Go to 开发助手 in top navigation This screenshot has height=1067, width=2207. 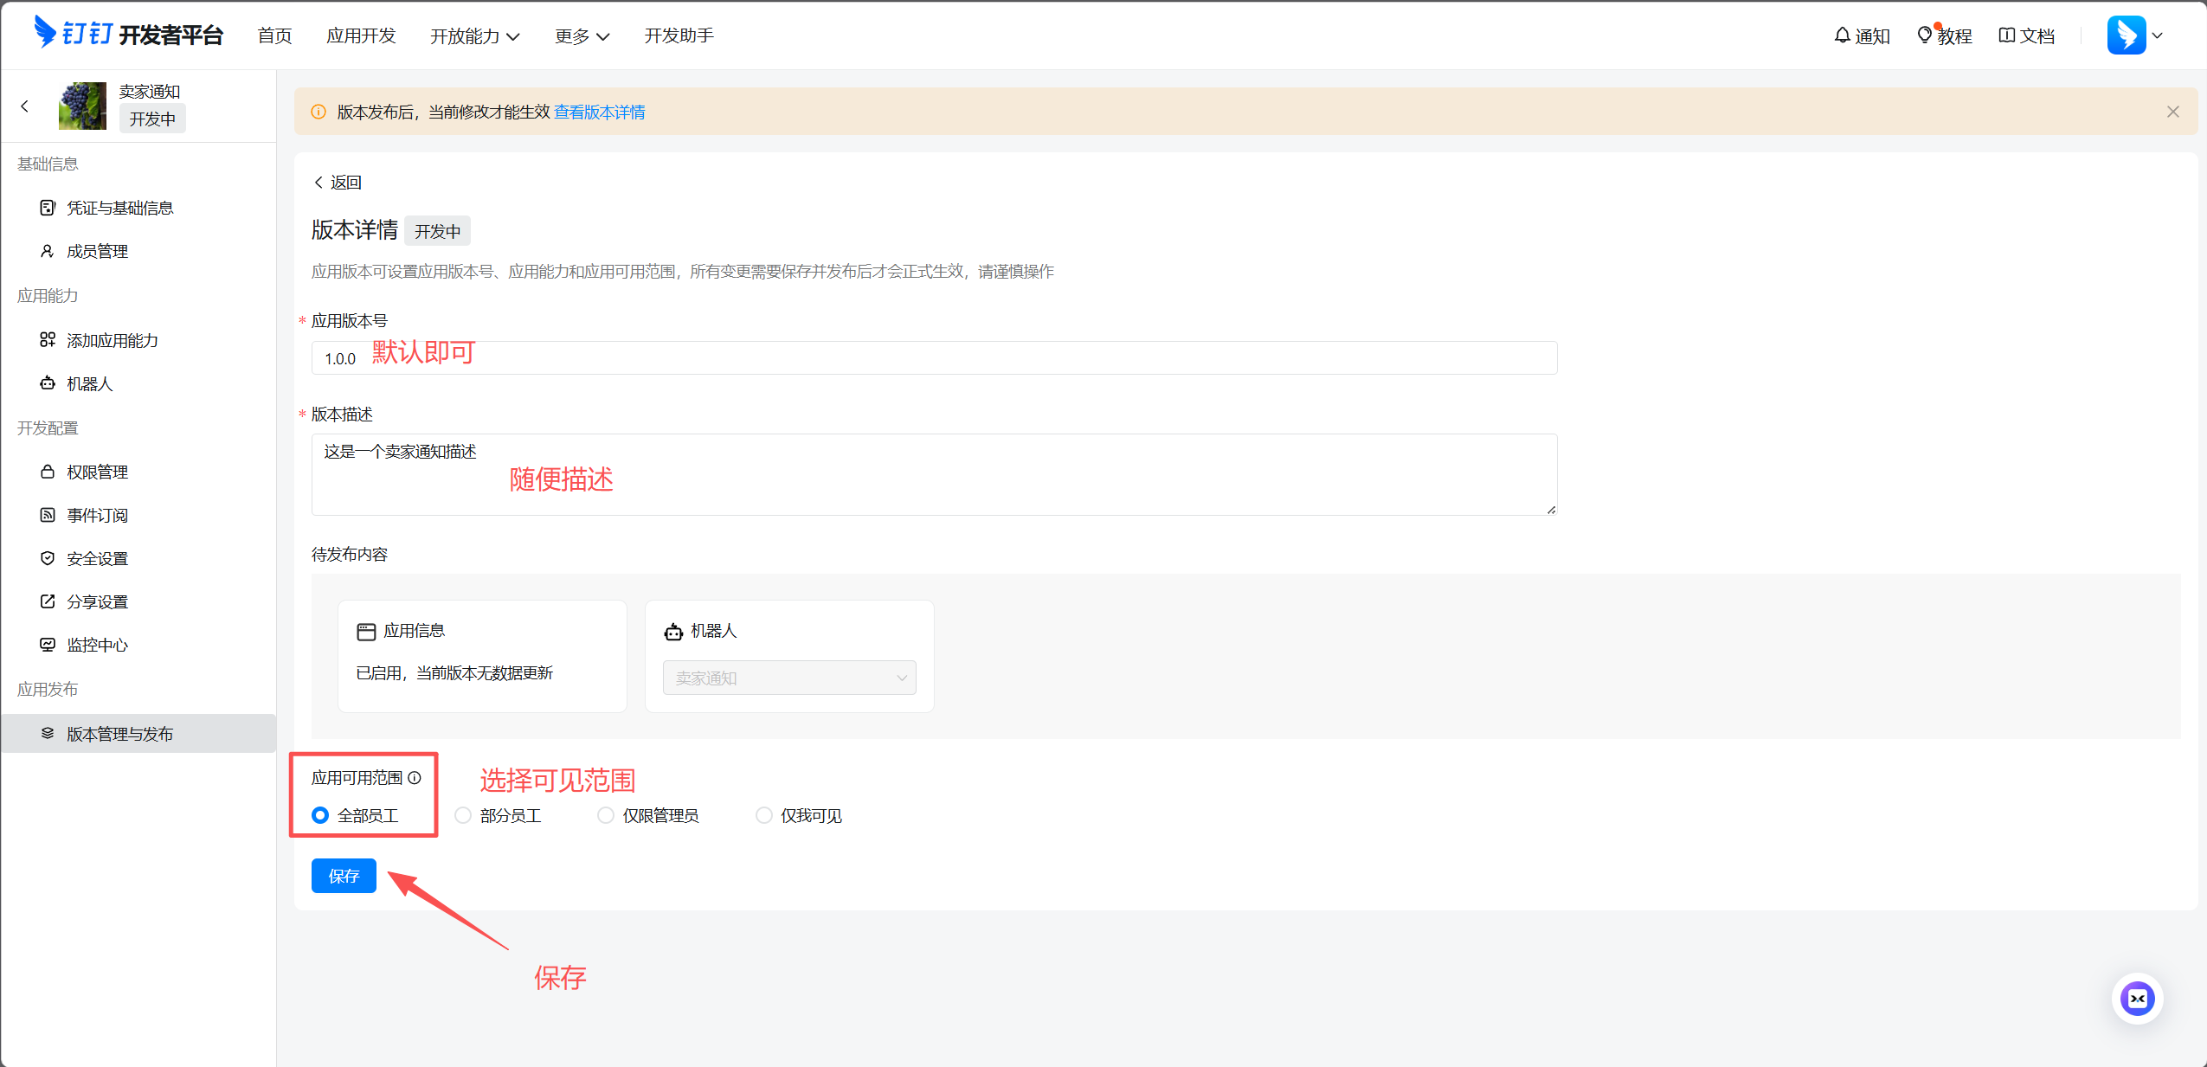pyautogui.click(x=679, y=35)
